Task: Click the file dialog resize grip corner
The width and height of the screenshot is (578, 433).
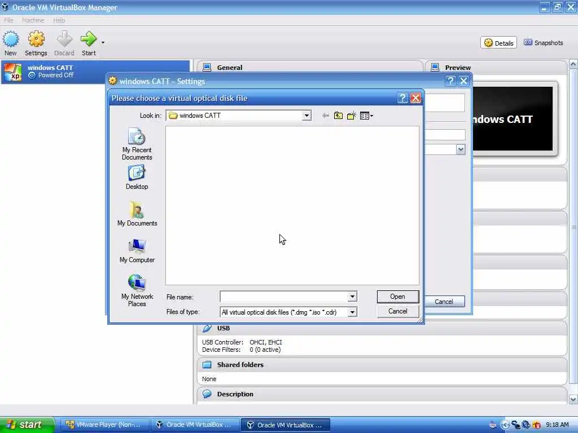Action: click(420, 320)
